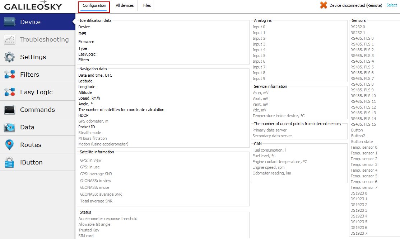Switch to the Files tab

(x=147, y=6)
